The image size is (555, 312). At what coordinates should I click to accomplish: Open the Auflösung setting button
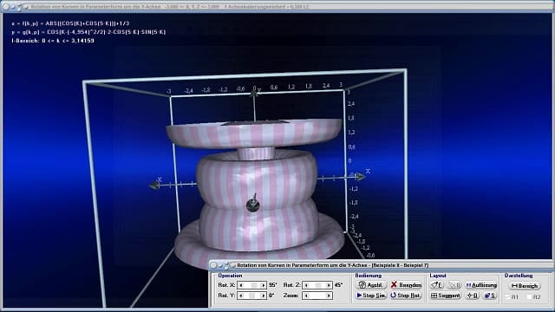click(481, 285)
